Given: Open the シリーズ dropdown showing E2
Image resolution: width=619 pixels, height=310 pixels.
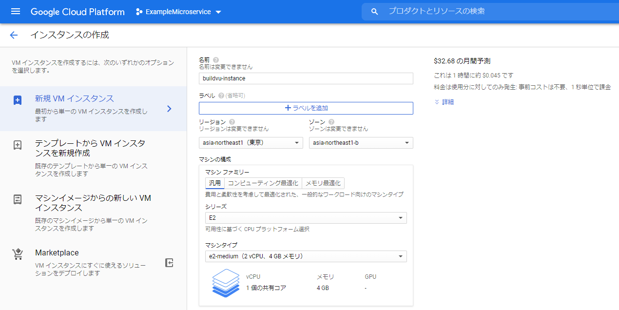Looking at the screenshot, I should coord(306,218).
